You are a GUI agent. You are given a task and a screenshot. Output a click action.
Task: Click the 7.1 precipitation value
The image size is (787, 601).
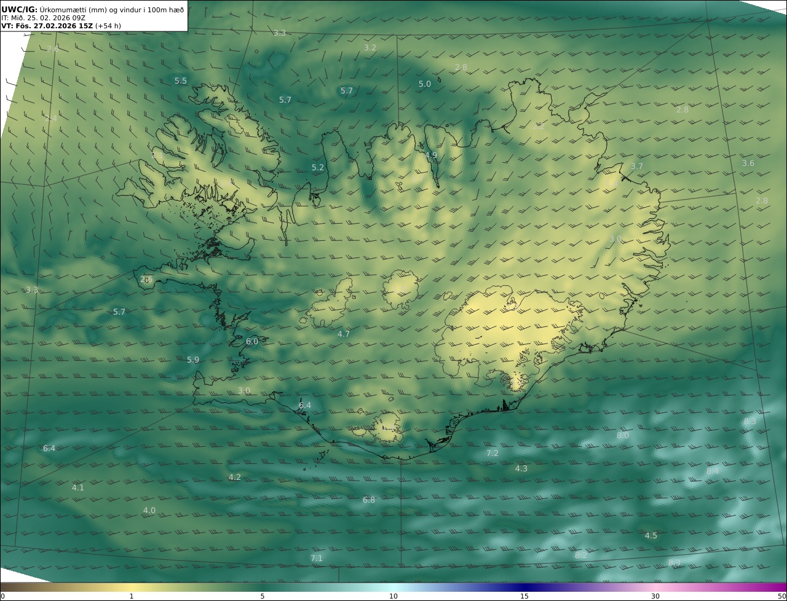[317, 558]
